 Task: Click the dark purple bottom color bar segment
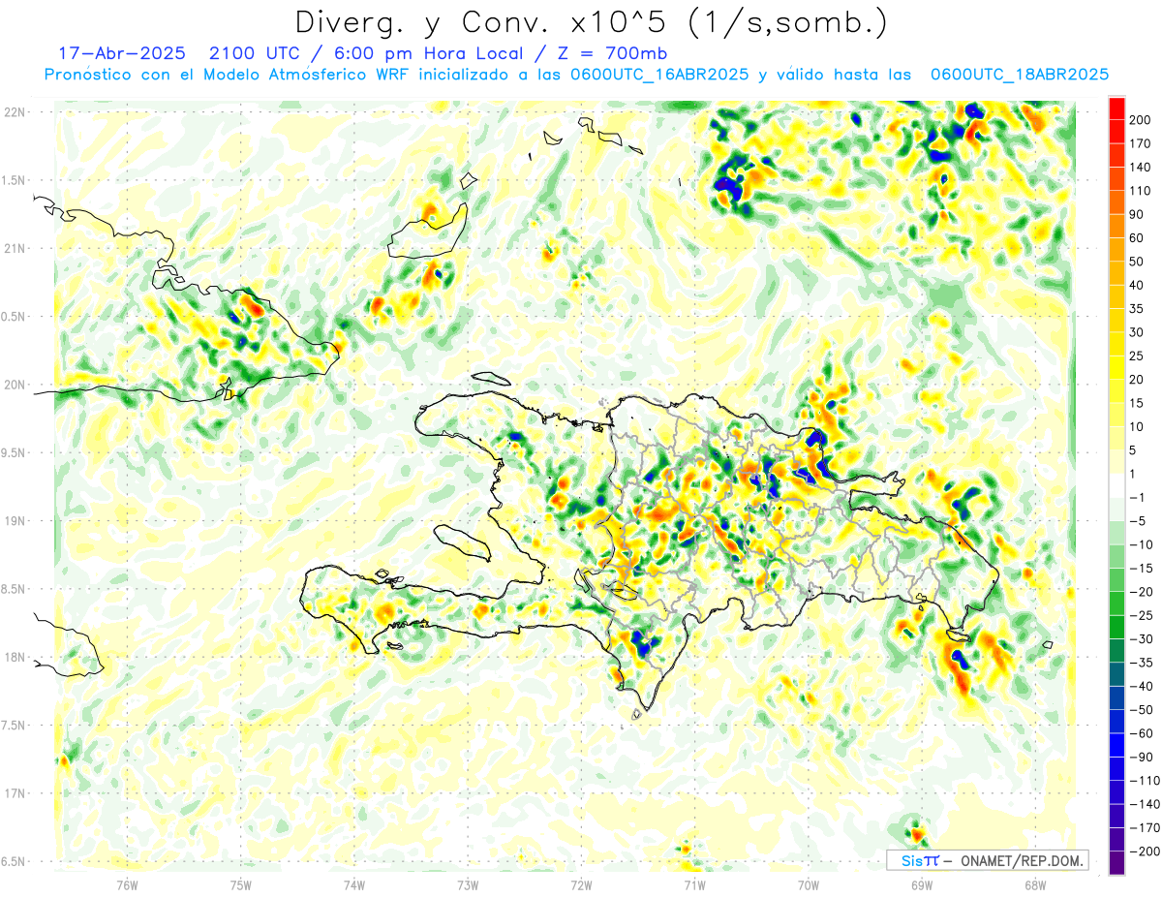click(x=1116, y=862)
